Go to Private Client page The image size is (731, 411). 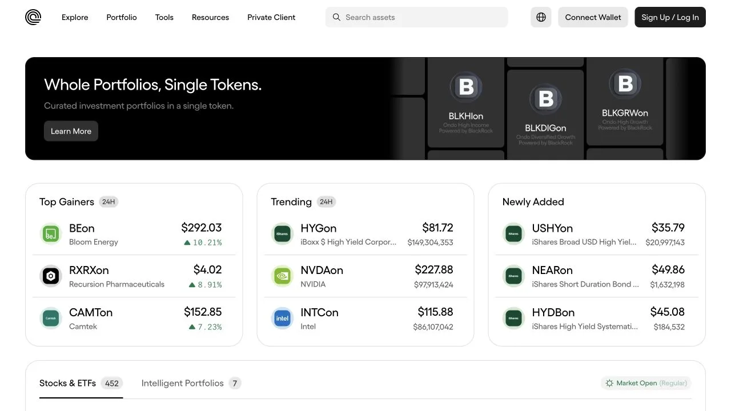coord(271,17)
